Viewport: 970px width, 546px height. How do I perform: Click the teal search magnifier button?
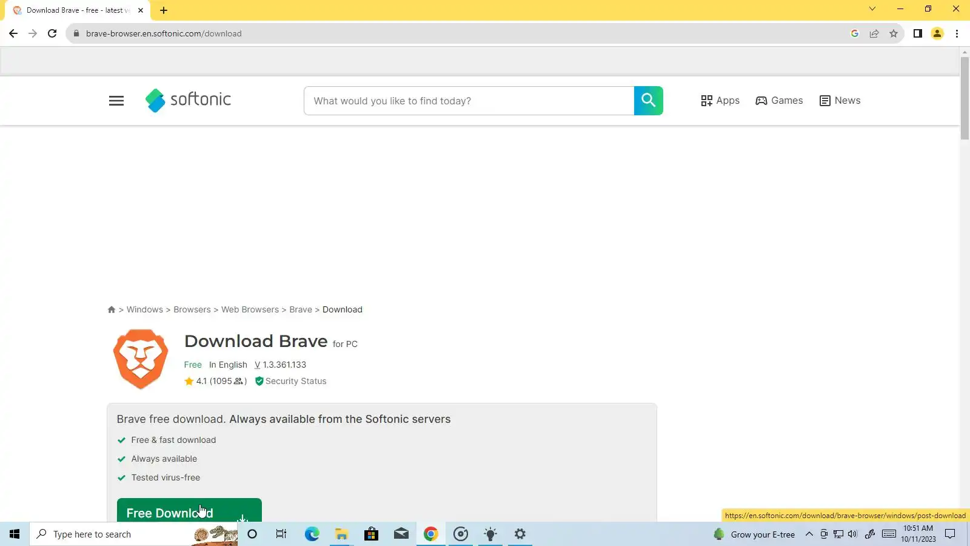[x=648, y=101]
